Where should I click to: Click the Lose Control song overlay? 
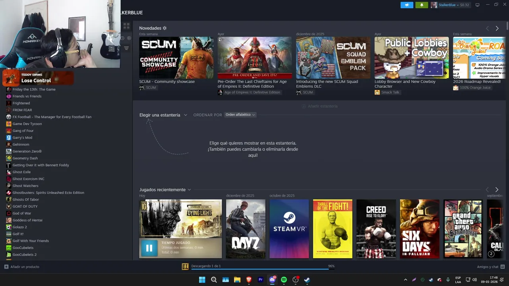pyautogui.click(x=38, y=78)
